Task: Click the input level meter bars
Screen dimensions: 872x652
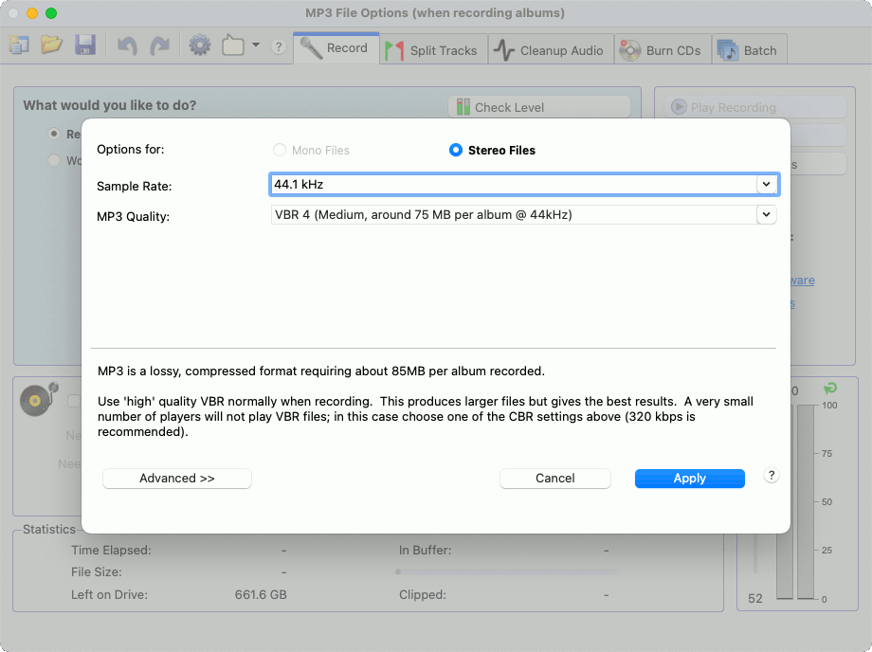Action: pyautogui.click(x=795, y=501)
